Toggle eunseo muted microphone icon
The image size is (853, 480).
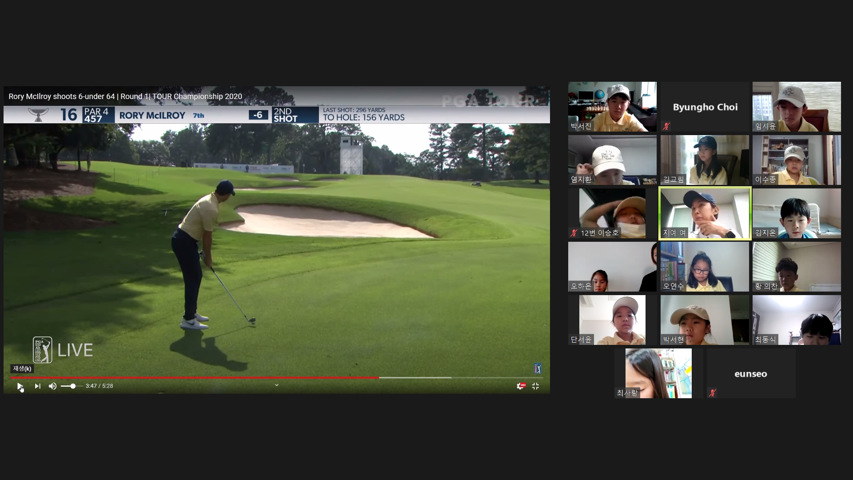tap(712, 393)
